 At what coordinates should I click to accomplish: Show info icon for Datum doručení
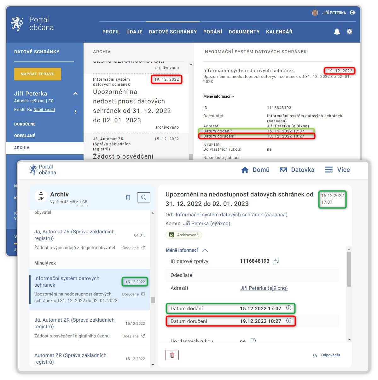(289, 321)
